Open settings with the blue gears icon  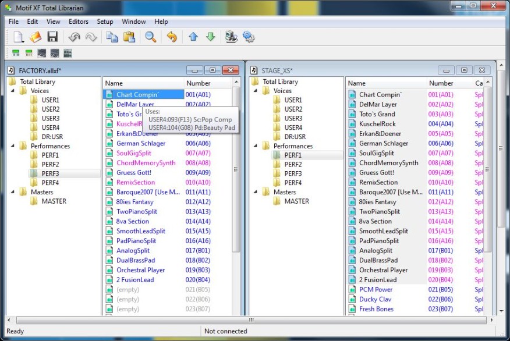[x=249, y=37]
